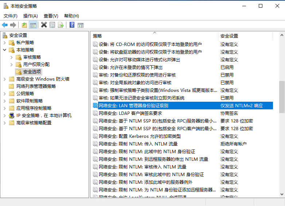Select 审核: 如果无法记录安全审核则立即关闭系统

click(183, 98)
